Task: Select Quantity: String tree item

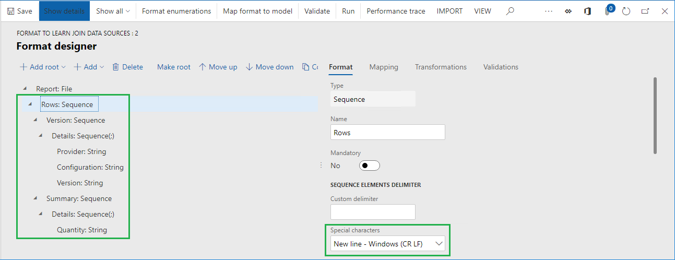Action: point(82,230)
